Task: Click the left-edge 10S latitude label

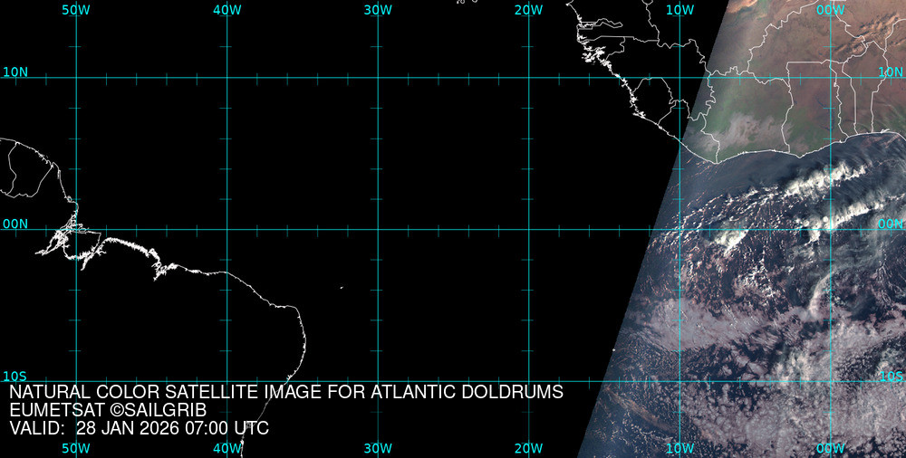Action: coord(15,376)
